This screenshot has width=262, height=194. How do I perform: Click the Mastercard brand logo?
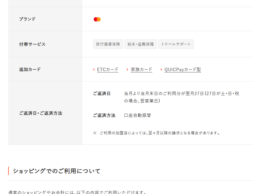coord(97,19)
